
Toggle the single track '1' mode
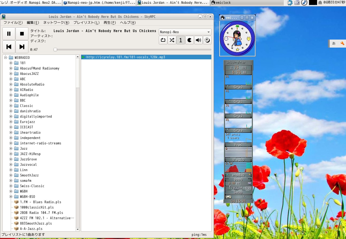tap(181, 40)
